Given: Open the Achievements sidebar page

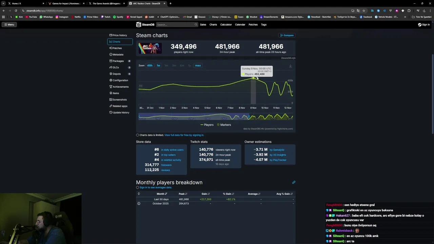Looking at the screenshot, I should tap(119, 87).
